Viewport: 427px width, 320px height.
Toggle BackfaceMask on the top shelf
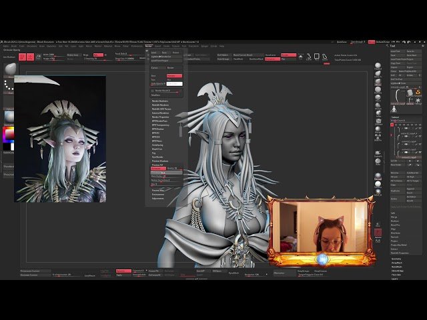click(x=256, y=59)
